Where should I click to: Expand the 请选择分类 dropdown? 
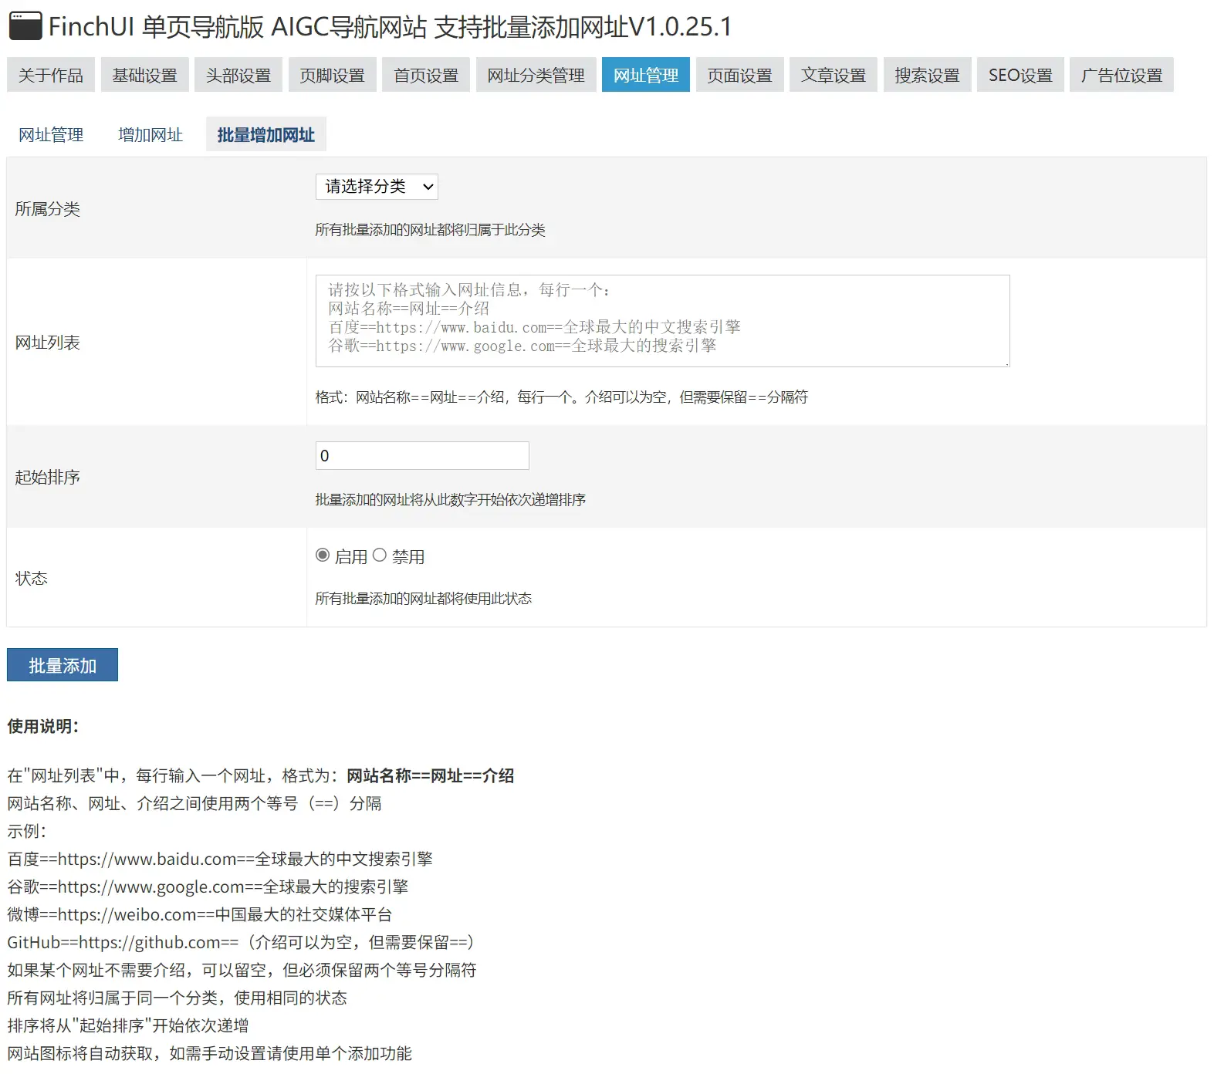click(x=377, y=187)
